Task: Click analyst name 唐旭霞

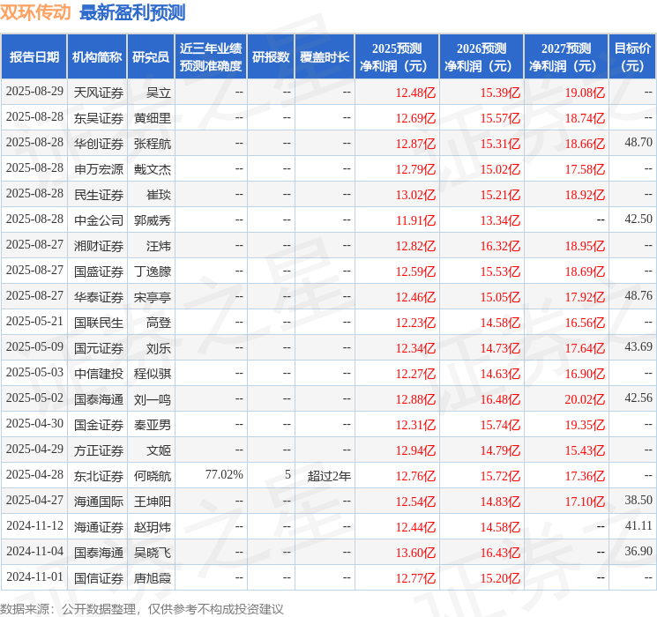Action: (152, 578)
